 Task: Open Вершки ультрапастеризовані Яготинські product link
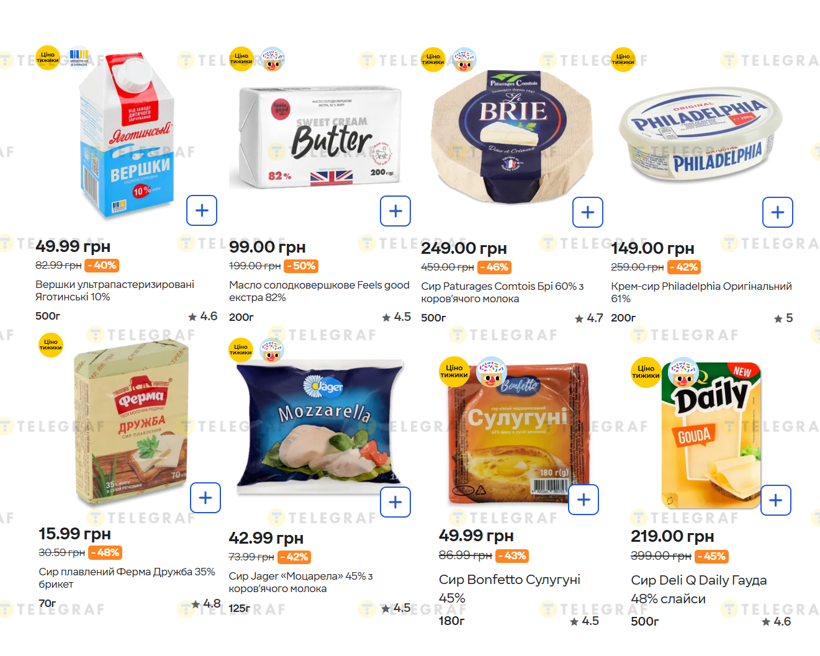(114, 290)
